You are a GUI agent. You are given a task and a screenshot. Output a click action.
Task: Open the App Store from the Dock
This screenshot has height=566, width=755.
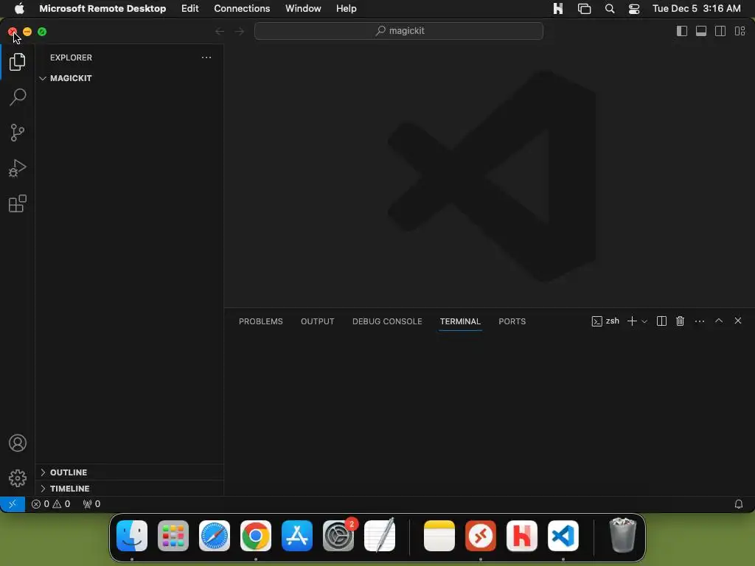(296, 536)
